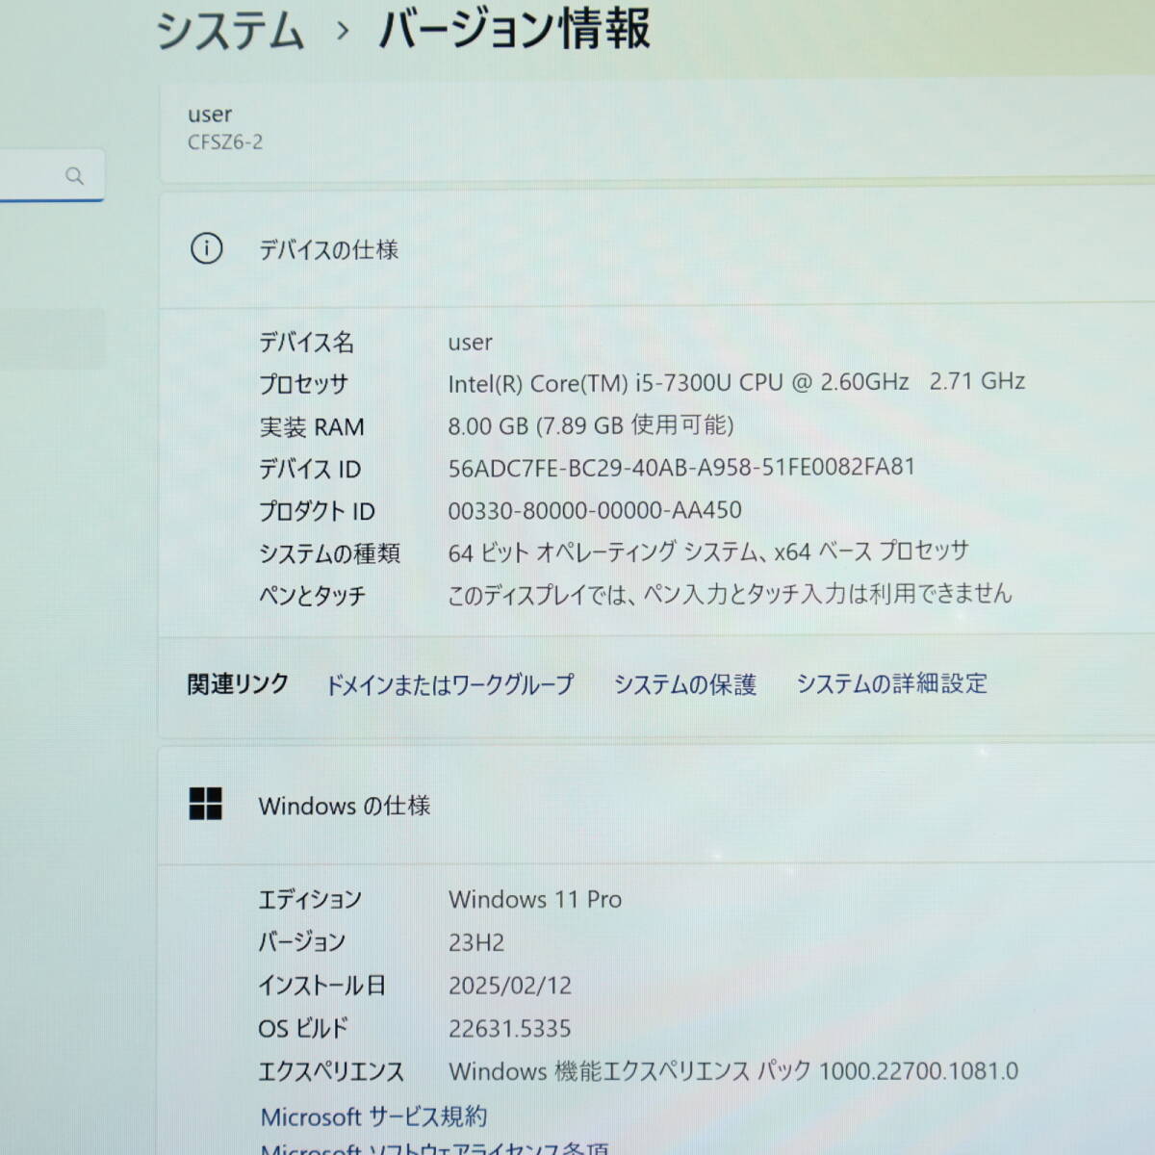Click the settings search input field
This screenshot has width=1155, height=1155.
[51, 175]
